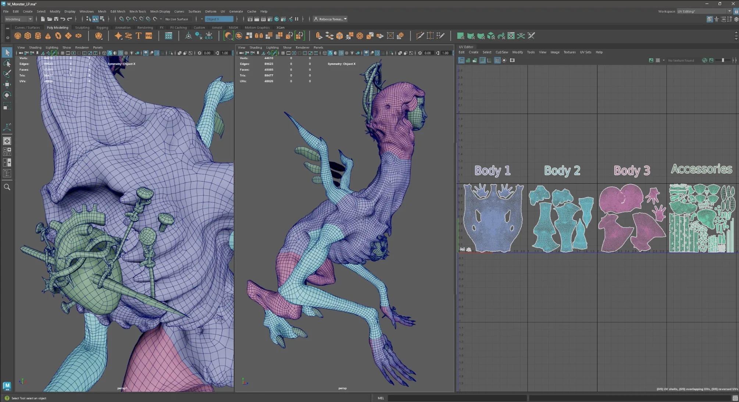Image resolution: width=739 pixels, height=402 pixels.
Task: Open the Modeling menu set dropdown
Action: pyautogui.click(x=18, y=19)
